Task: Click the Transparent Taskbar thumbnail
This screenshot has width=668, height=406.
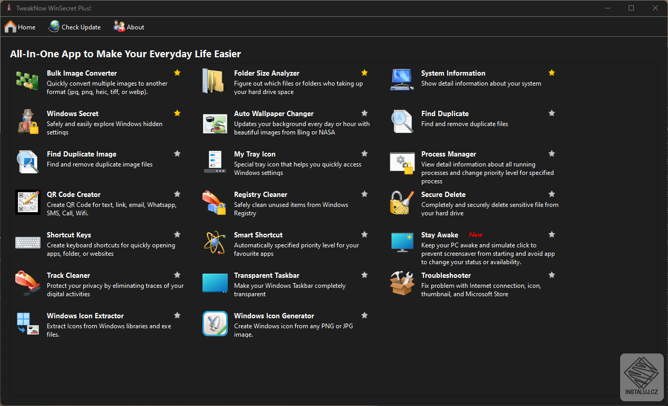Action: click(215, 284)
